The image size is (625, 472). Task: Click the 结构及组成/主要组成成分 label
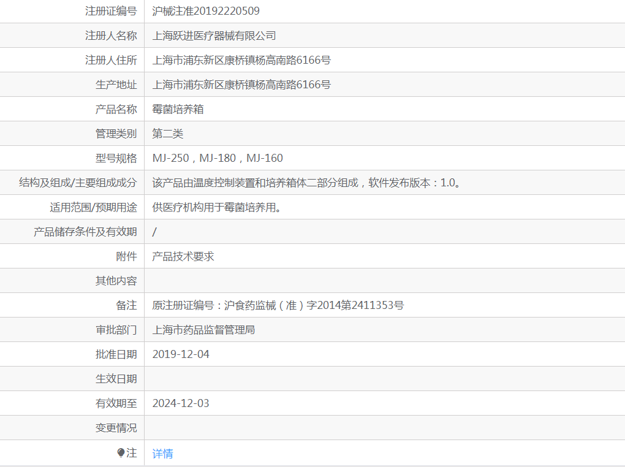[x=78, y=183]
